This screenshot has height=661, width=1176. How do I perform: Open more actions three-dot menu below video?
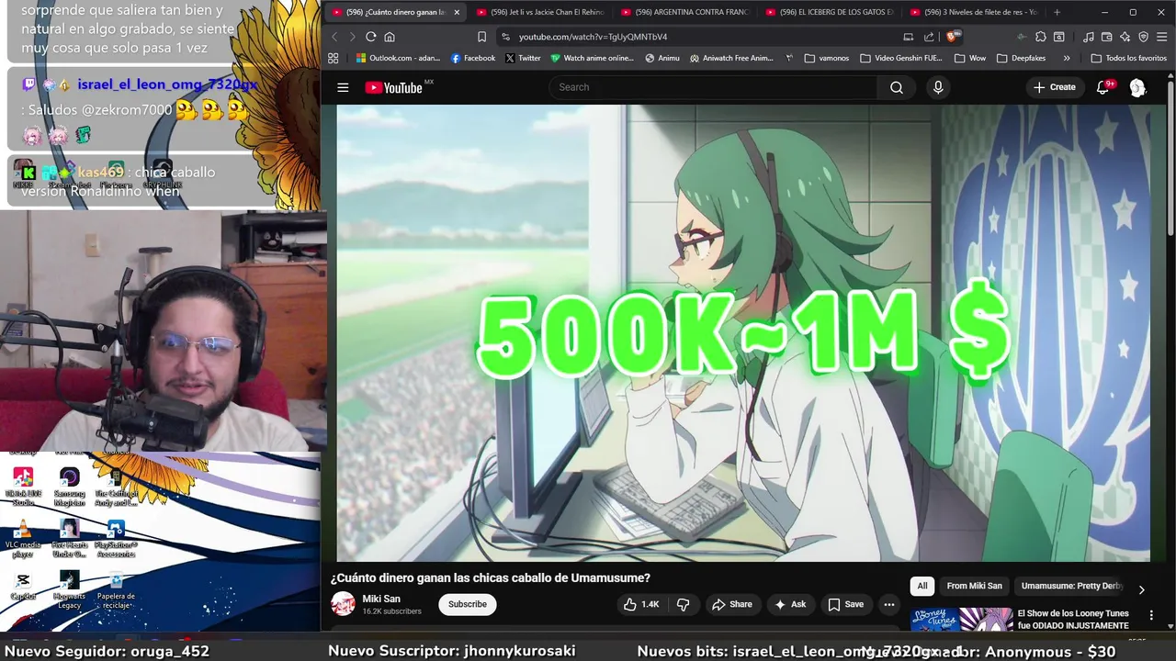[888, 604]
